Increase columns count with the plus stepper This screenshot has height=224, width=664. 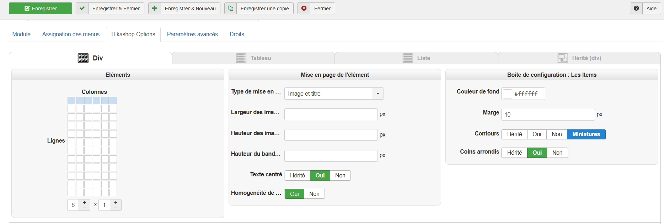pyautogui.click(x=84, y=202)
